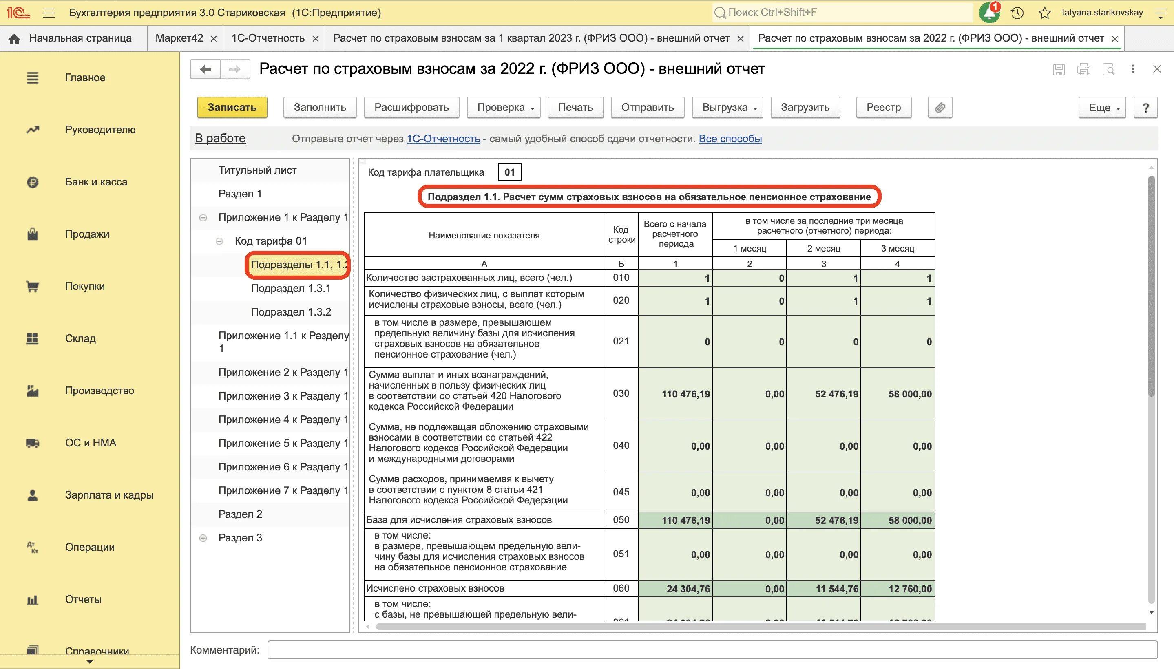
Task: Click the Записать button
Action: tap(232, 108)
